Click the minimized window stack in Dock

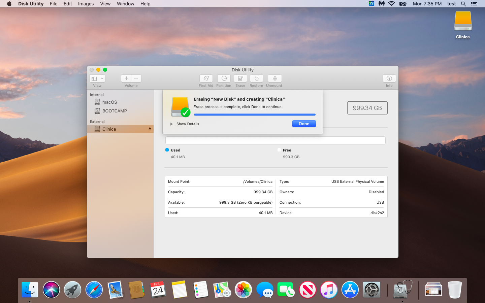click(433, 290)
